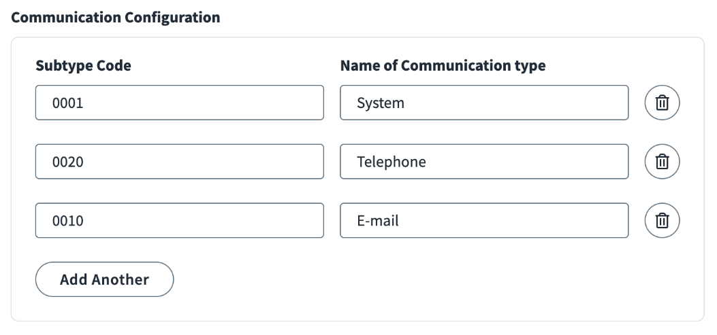Click the Name of Communication type label
The image size is (717, 335).
pyautogui.click(x=443, y=66)
